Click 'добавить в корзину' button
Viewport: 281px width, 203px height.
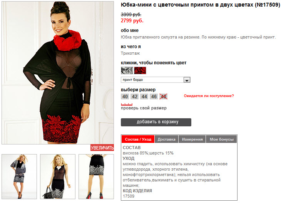point(156,122)
